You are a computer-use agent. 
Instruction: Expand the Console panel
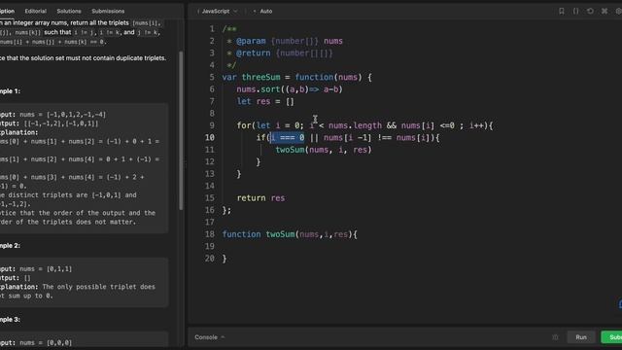tap(210, 337)
